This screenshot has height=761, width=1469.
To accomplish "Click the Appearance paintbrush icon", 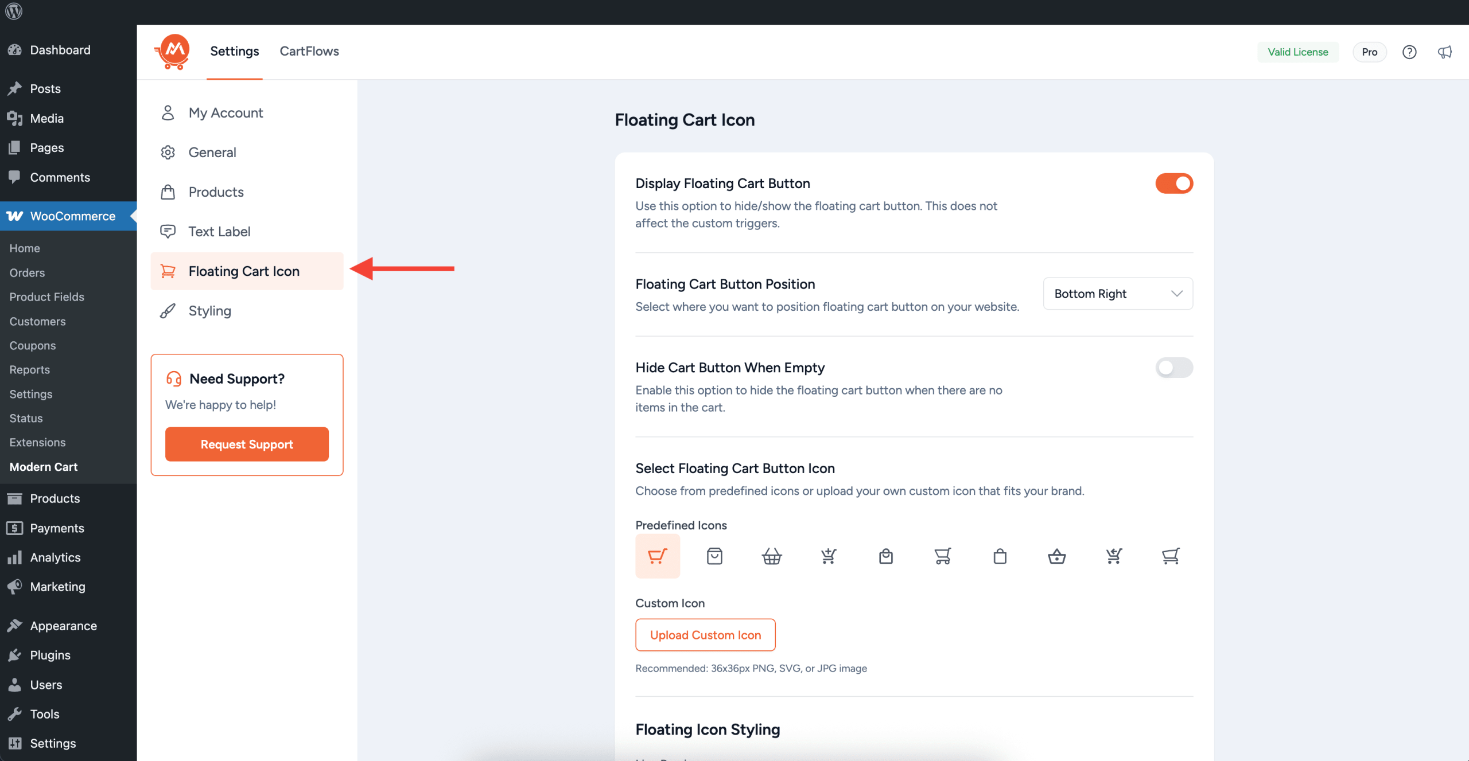I will point(15,626).
